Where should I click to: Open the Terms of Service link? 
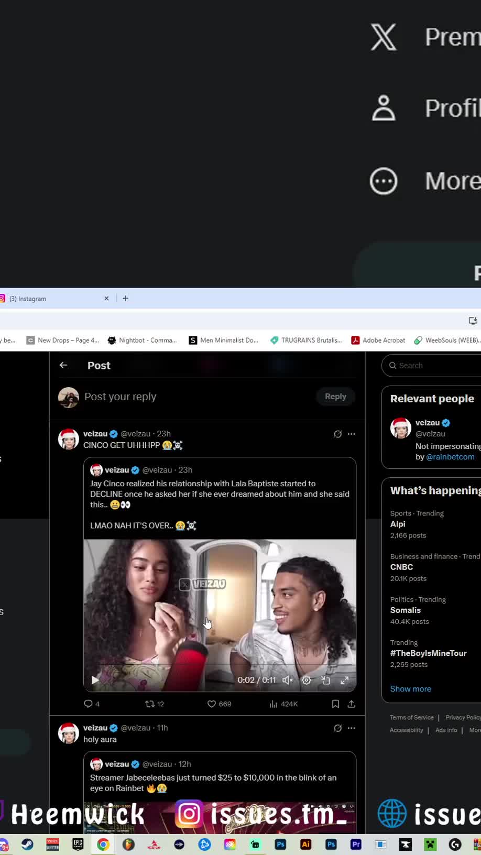coord(412,717)
